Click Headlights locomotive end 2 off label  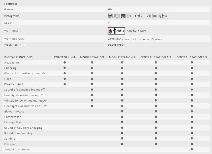pyautogui.click(x=26, y=95)
